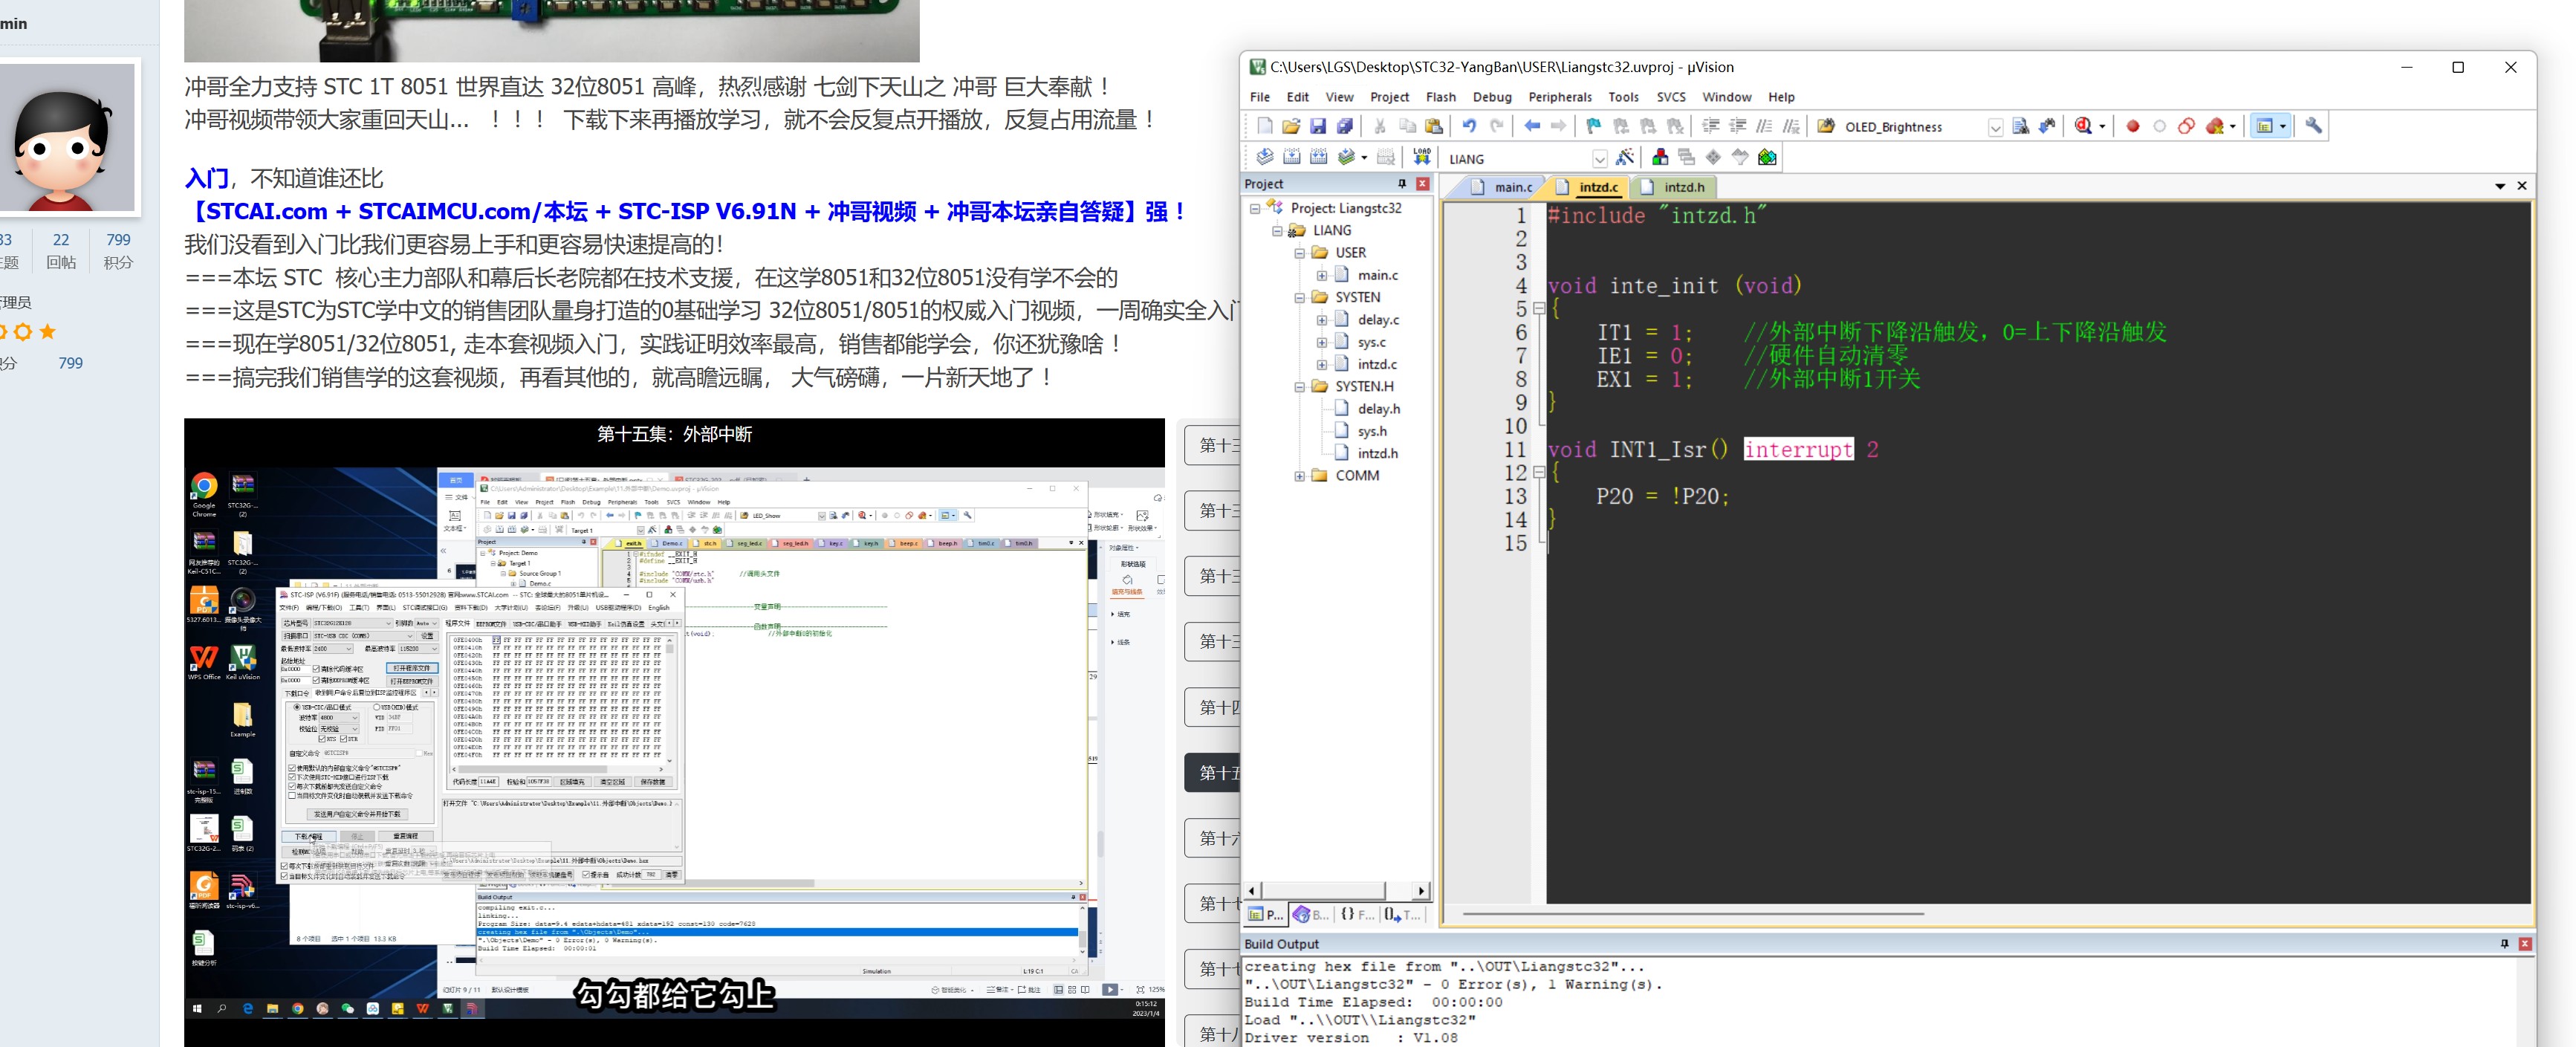Image resolution: width=2576 pixels, height=1047 pixels.
Task: Open the batch build dropdown arrow
Action: tap(1364, 158)
